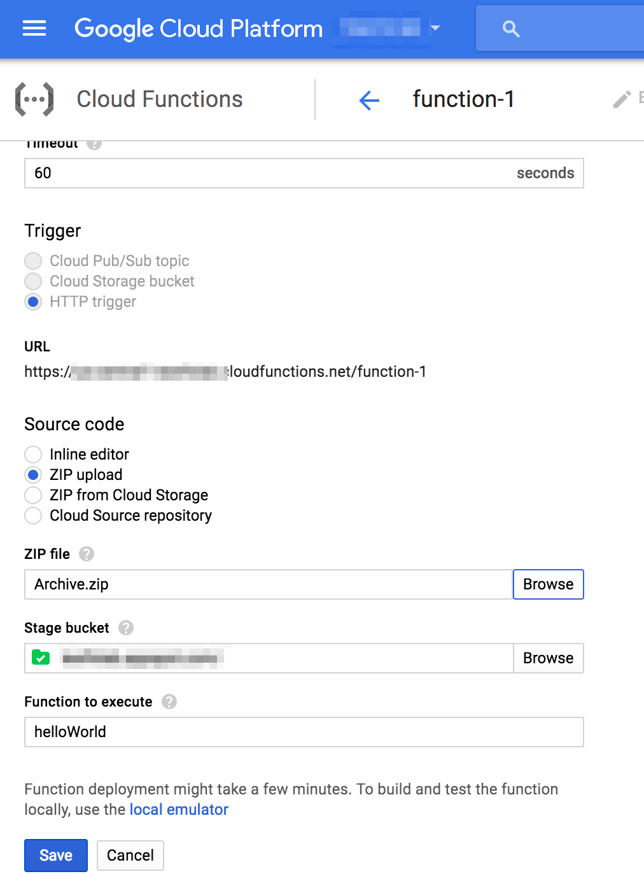The width and height of the screenshot is (644, 881).
Task: Browse to choose a stage bucket
Action: (x=548, y=658)
